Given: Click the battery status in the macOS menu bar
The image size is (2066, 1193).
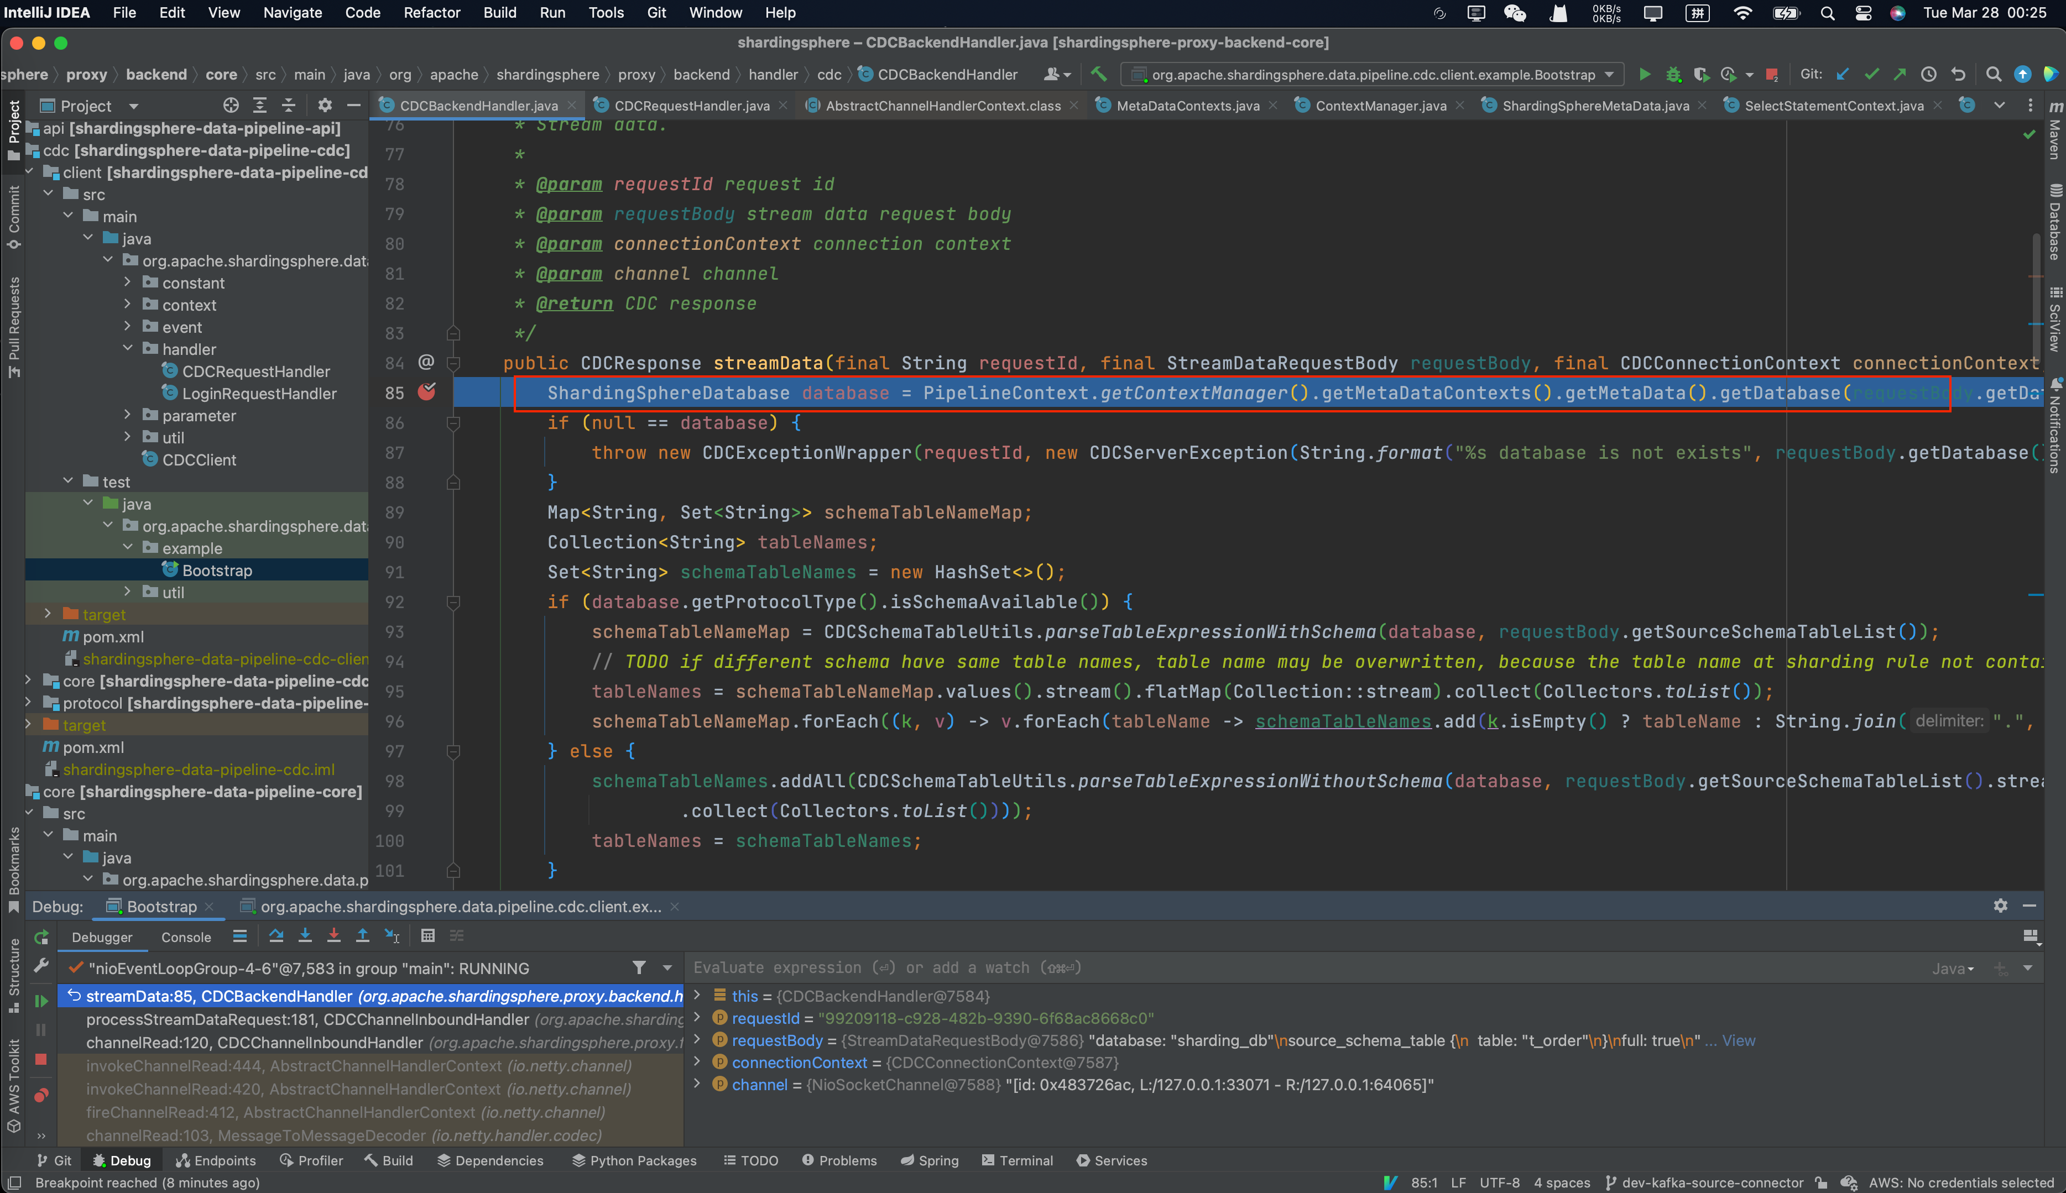Looking at the screenshot, I should point(1786,13).
